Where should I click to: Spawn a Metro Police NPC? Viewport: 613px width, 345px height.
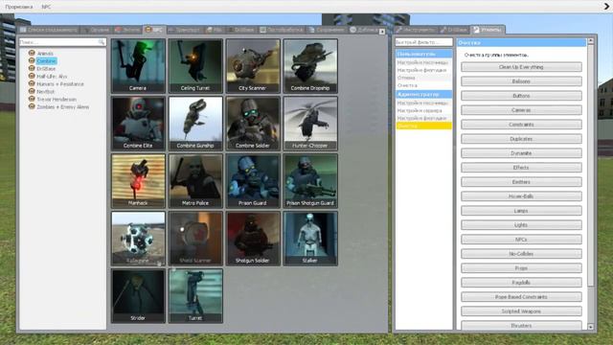pyautogui.click(x=195, y=181)
